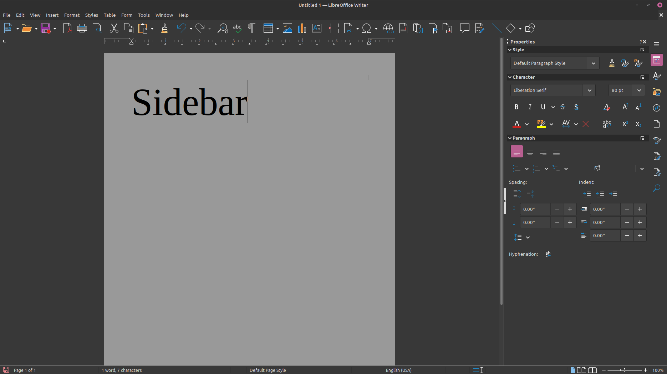Click the font color red A swatch
This screenshot has height=374, width=667.
pos(516,124)
